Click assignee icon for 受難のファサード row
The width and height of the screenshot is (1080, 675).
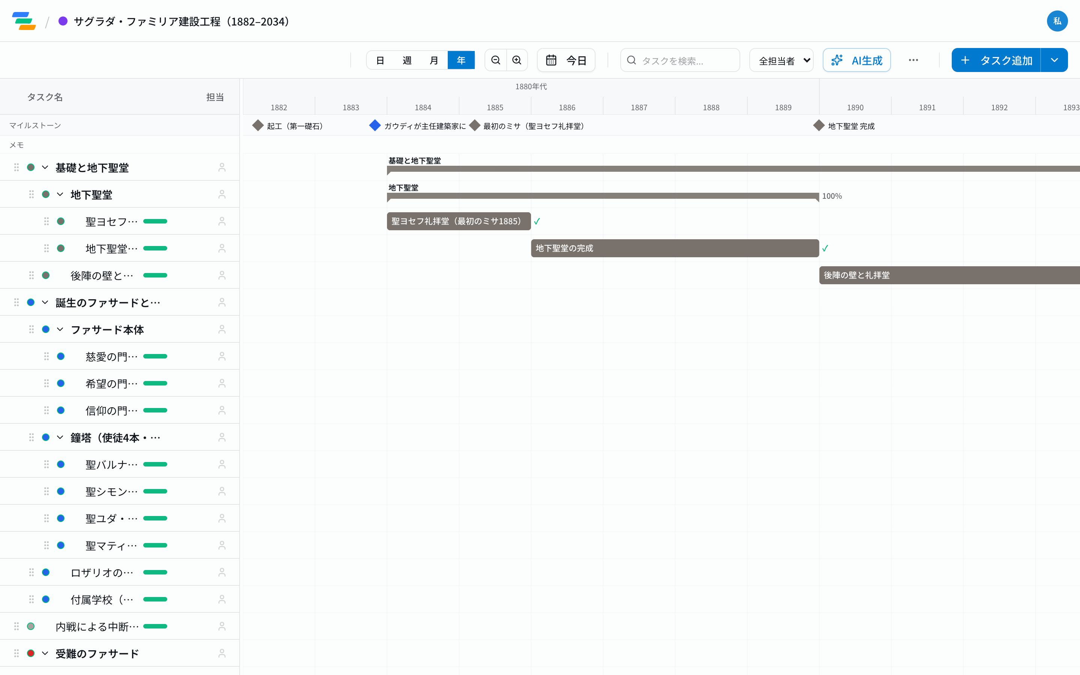[222, 654]
